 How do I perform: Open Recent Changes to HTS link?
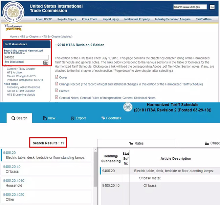[x=21, y=76]
